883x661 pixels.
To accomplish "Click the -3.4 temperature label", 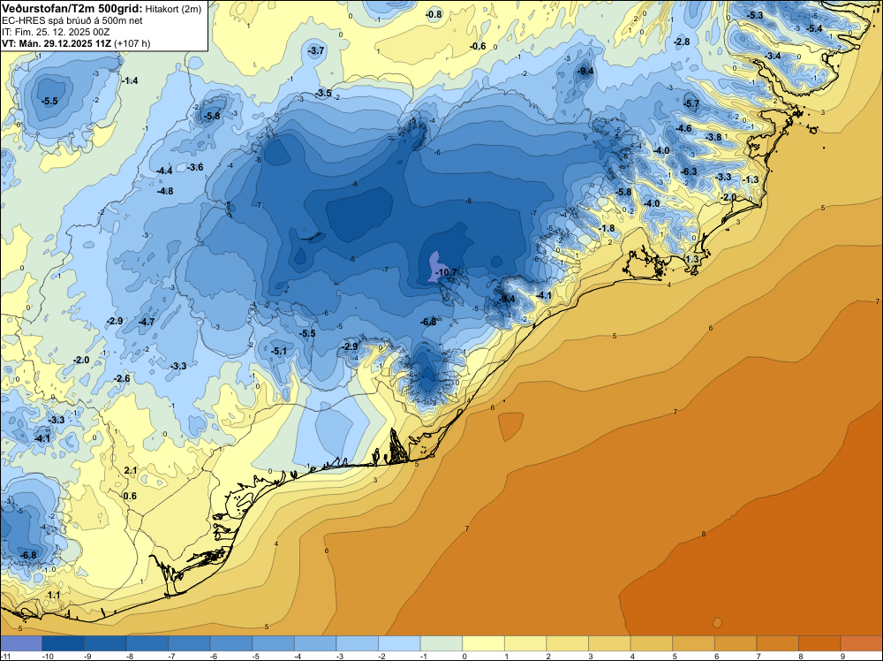I will [773, 56].
